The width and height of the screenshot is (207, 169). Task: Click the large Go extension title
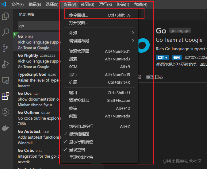(x=161, y=31)
